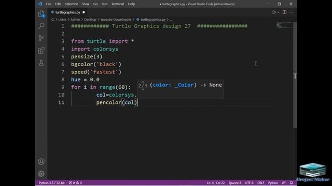Click the breadcrumb ellipsis symbol item
This screenshot has height=186, width=332.
click(x=171, y=20)
